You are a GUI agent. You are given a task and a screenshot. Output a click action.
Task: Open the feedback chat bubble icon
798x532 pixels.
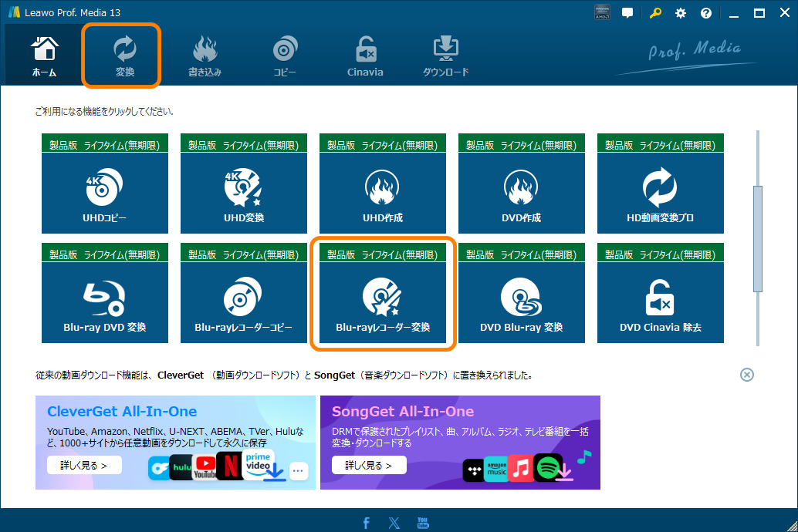pos(627,12)
